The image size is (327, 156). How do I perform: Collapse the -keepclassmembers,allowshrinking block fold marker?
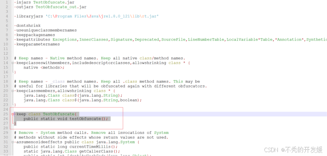coord(13,91)
